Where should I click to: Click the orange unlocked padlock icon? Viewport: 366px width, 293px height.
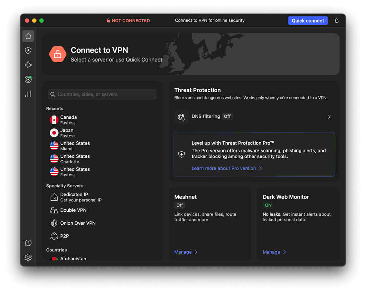coord(58,54)
